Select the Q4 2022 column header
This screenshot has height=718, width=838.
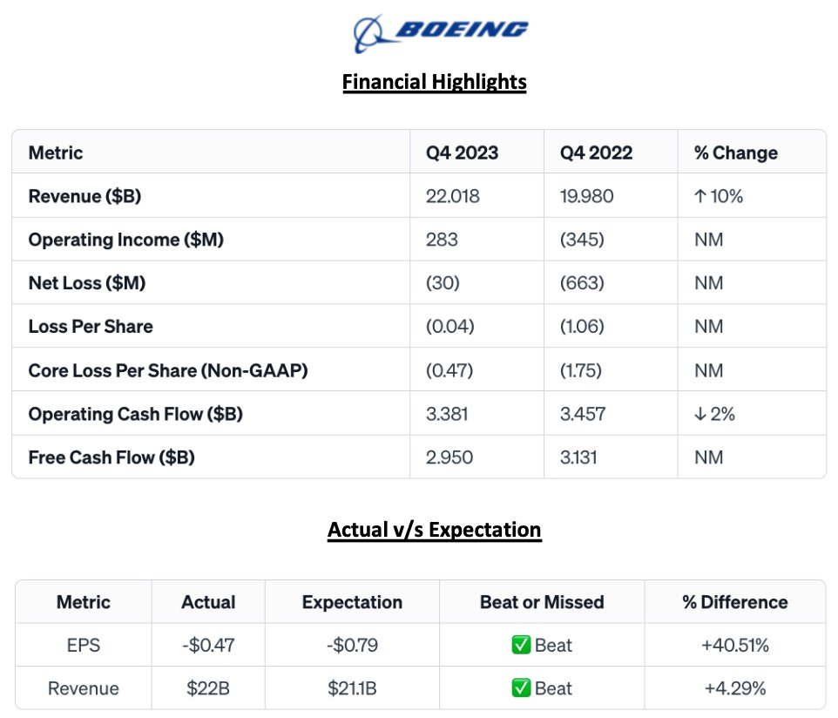point(596,152)
